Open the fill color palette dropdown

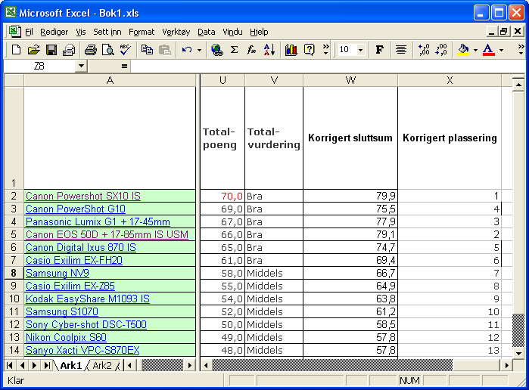tap(475, 50)
